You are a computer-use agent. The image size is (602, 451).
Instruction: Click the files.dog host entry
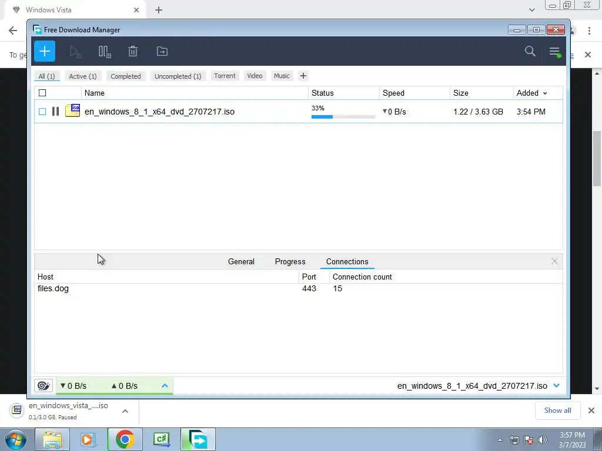[x=53, y=288]
